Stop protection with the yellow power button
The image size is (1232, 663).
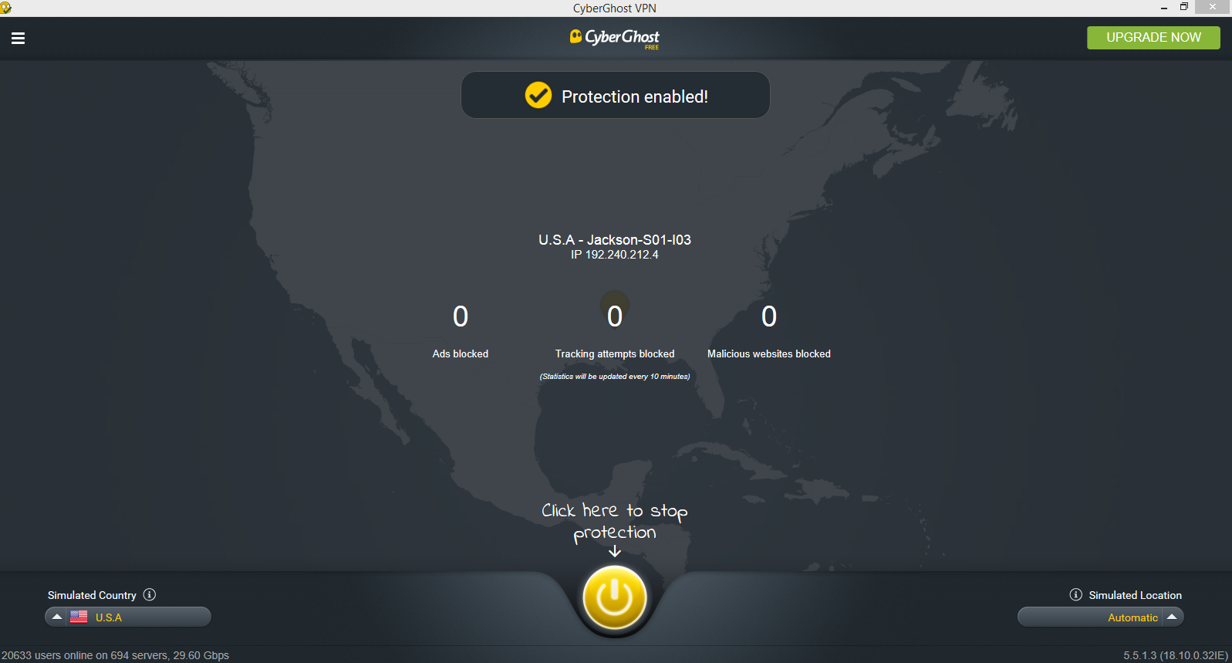(615, 597)
